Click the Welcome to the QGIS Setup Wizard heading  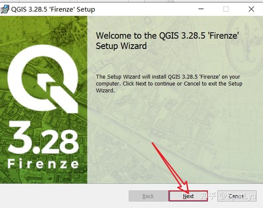pos(167,41)
